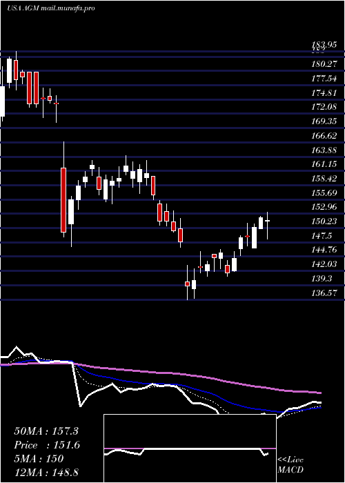Click the 'USA AGM mail.munafa.pro' title text

pyautogui.click(x=51, y=8)
